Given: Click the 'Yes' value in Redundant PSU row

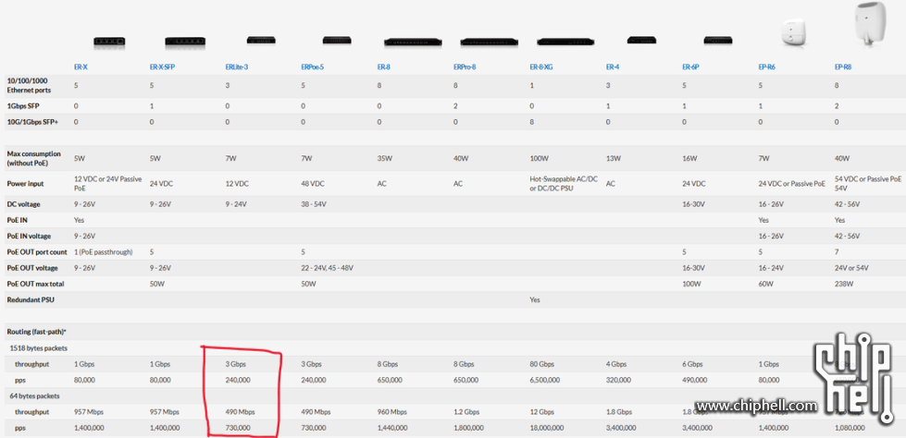Looking at the screenshot, I should click(x=535, y=300).
